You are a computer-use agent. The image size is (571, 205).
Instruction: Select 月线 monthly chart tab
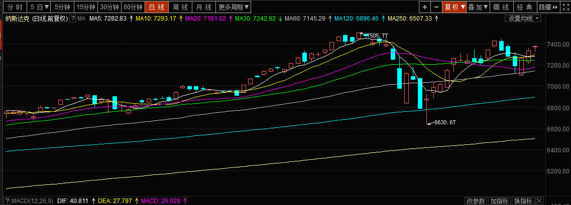point(203,7)
